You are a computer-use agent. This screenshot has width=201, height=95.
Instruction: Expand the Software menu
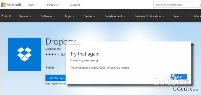pos(48,16)
